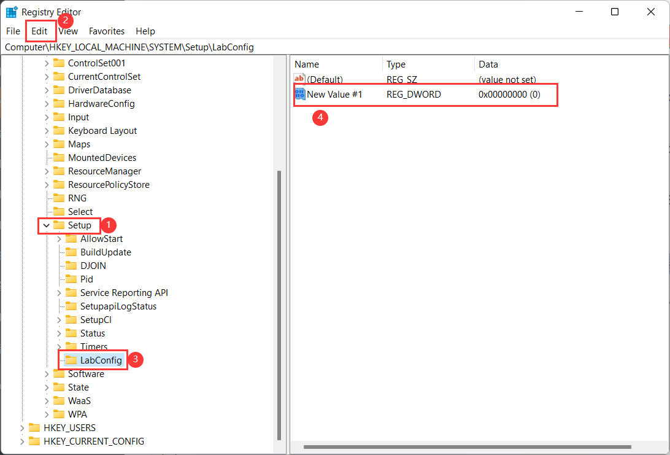The width and height of the screenshot is (670, 455).
Task: Expand the ControlSet001 key
Action: (x=47, y=63)
